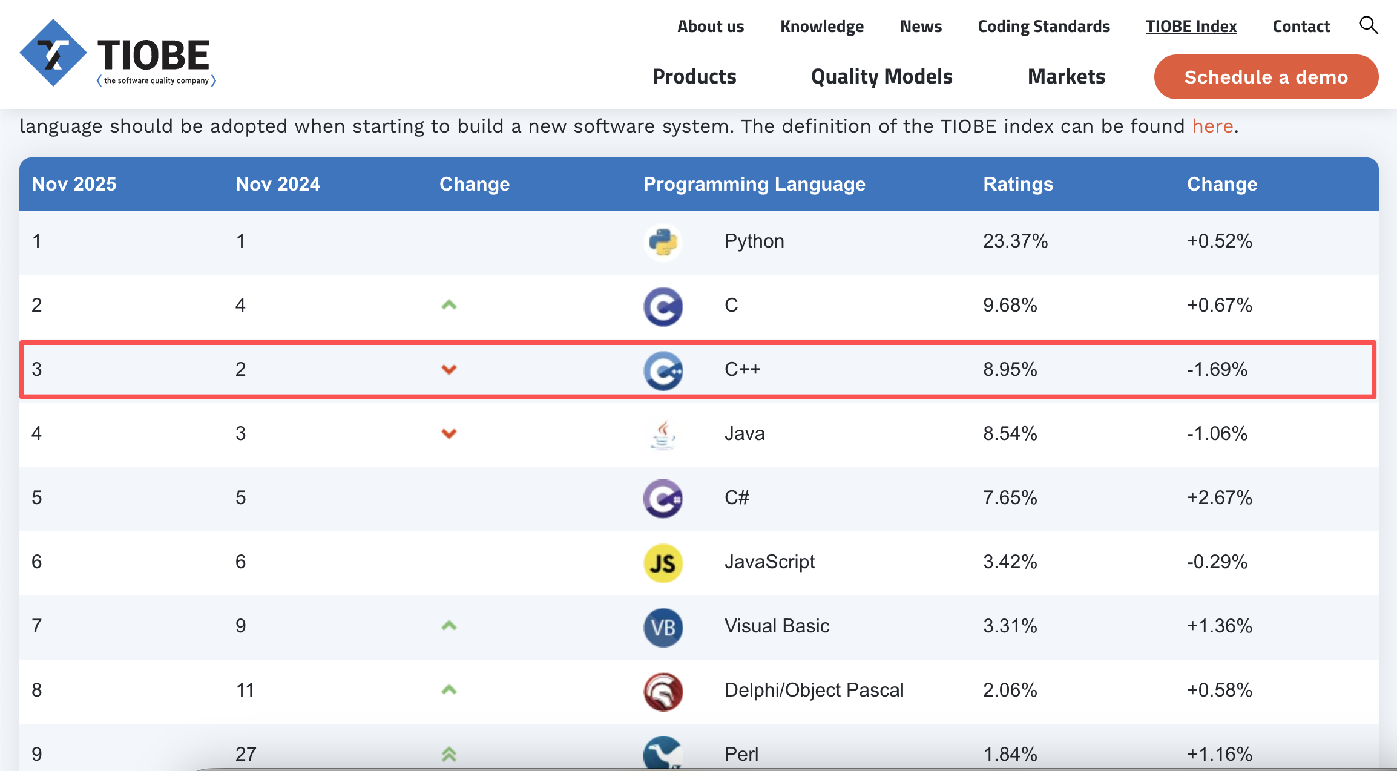Go to the News page
Image resolution: width=1397 pixels, height=771 pixels.
pyautogui.click(x=921, y=27)
